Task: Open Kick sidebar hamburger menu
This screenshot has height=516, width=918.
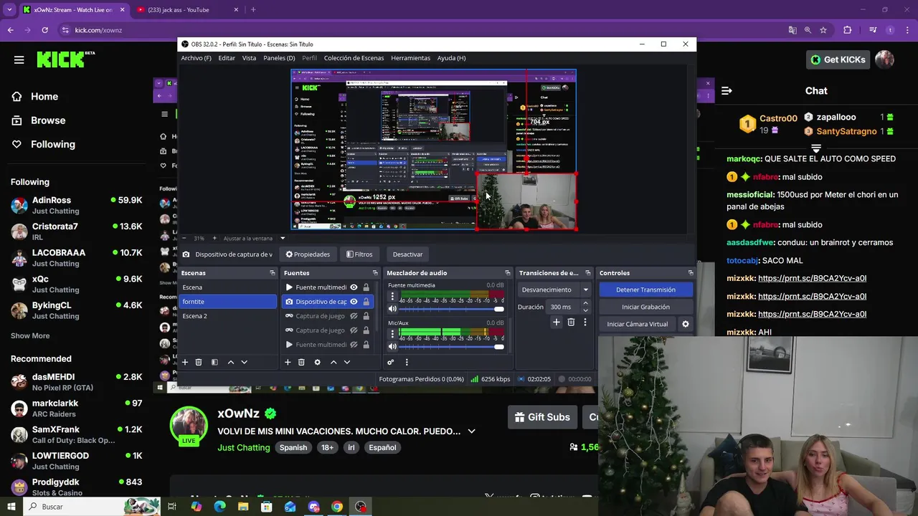Action: click(x=19, y=59)
